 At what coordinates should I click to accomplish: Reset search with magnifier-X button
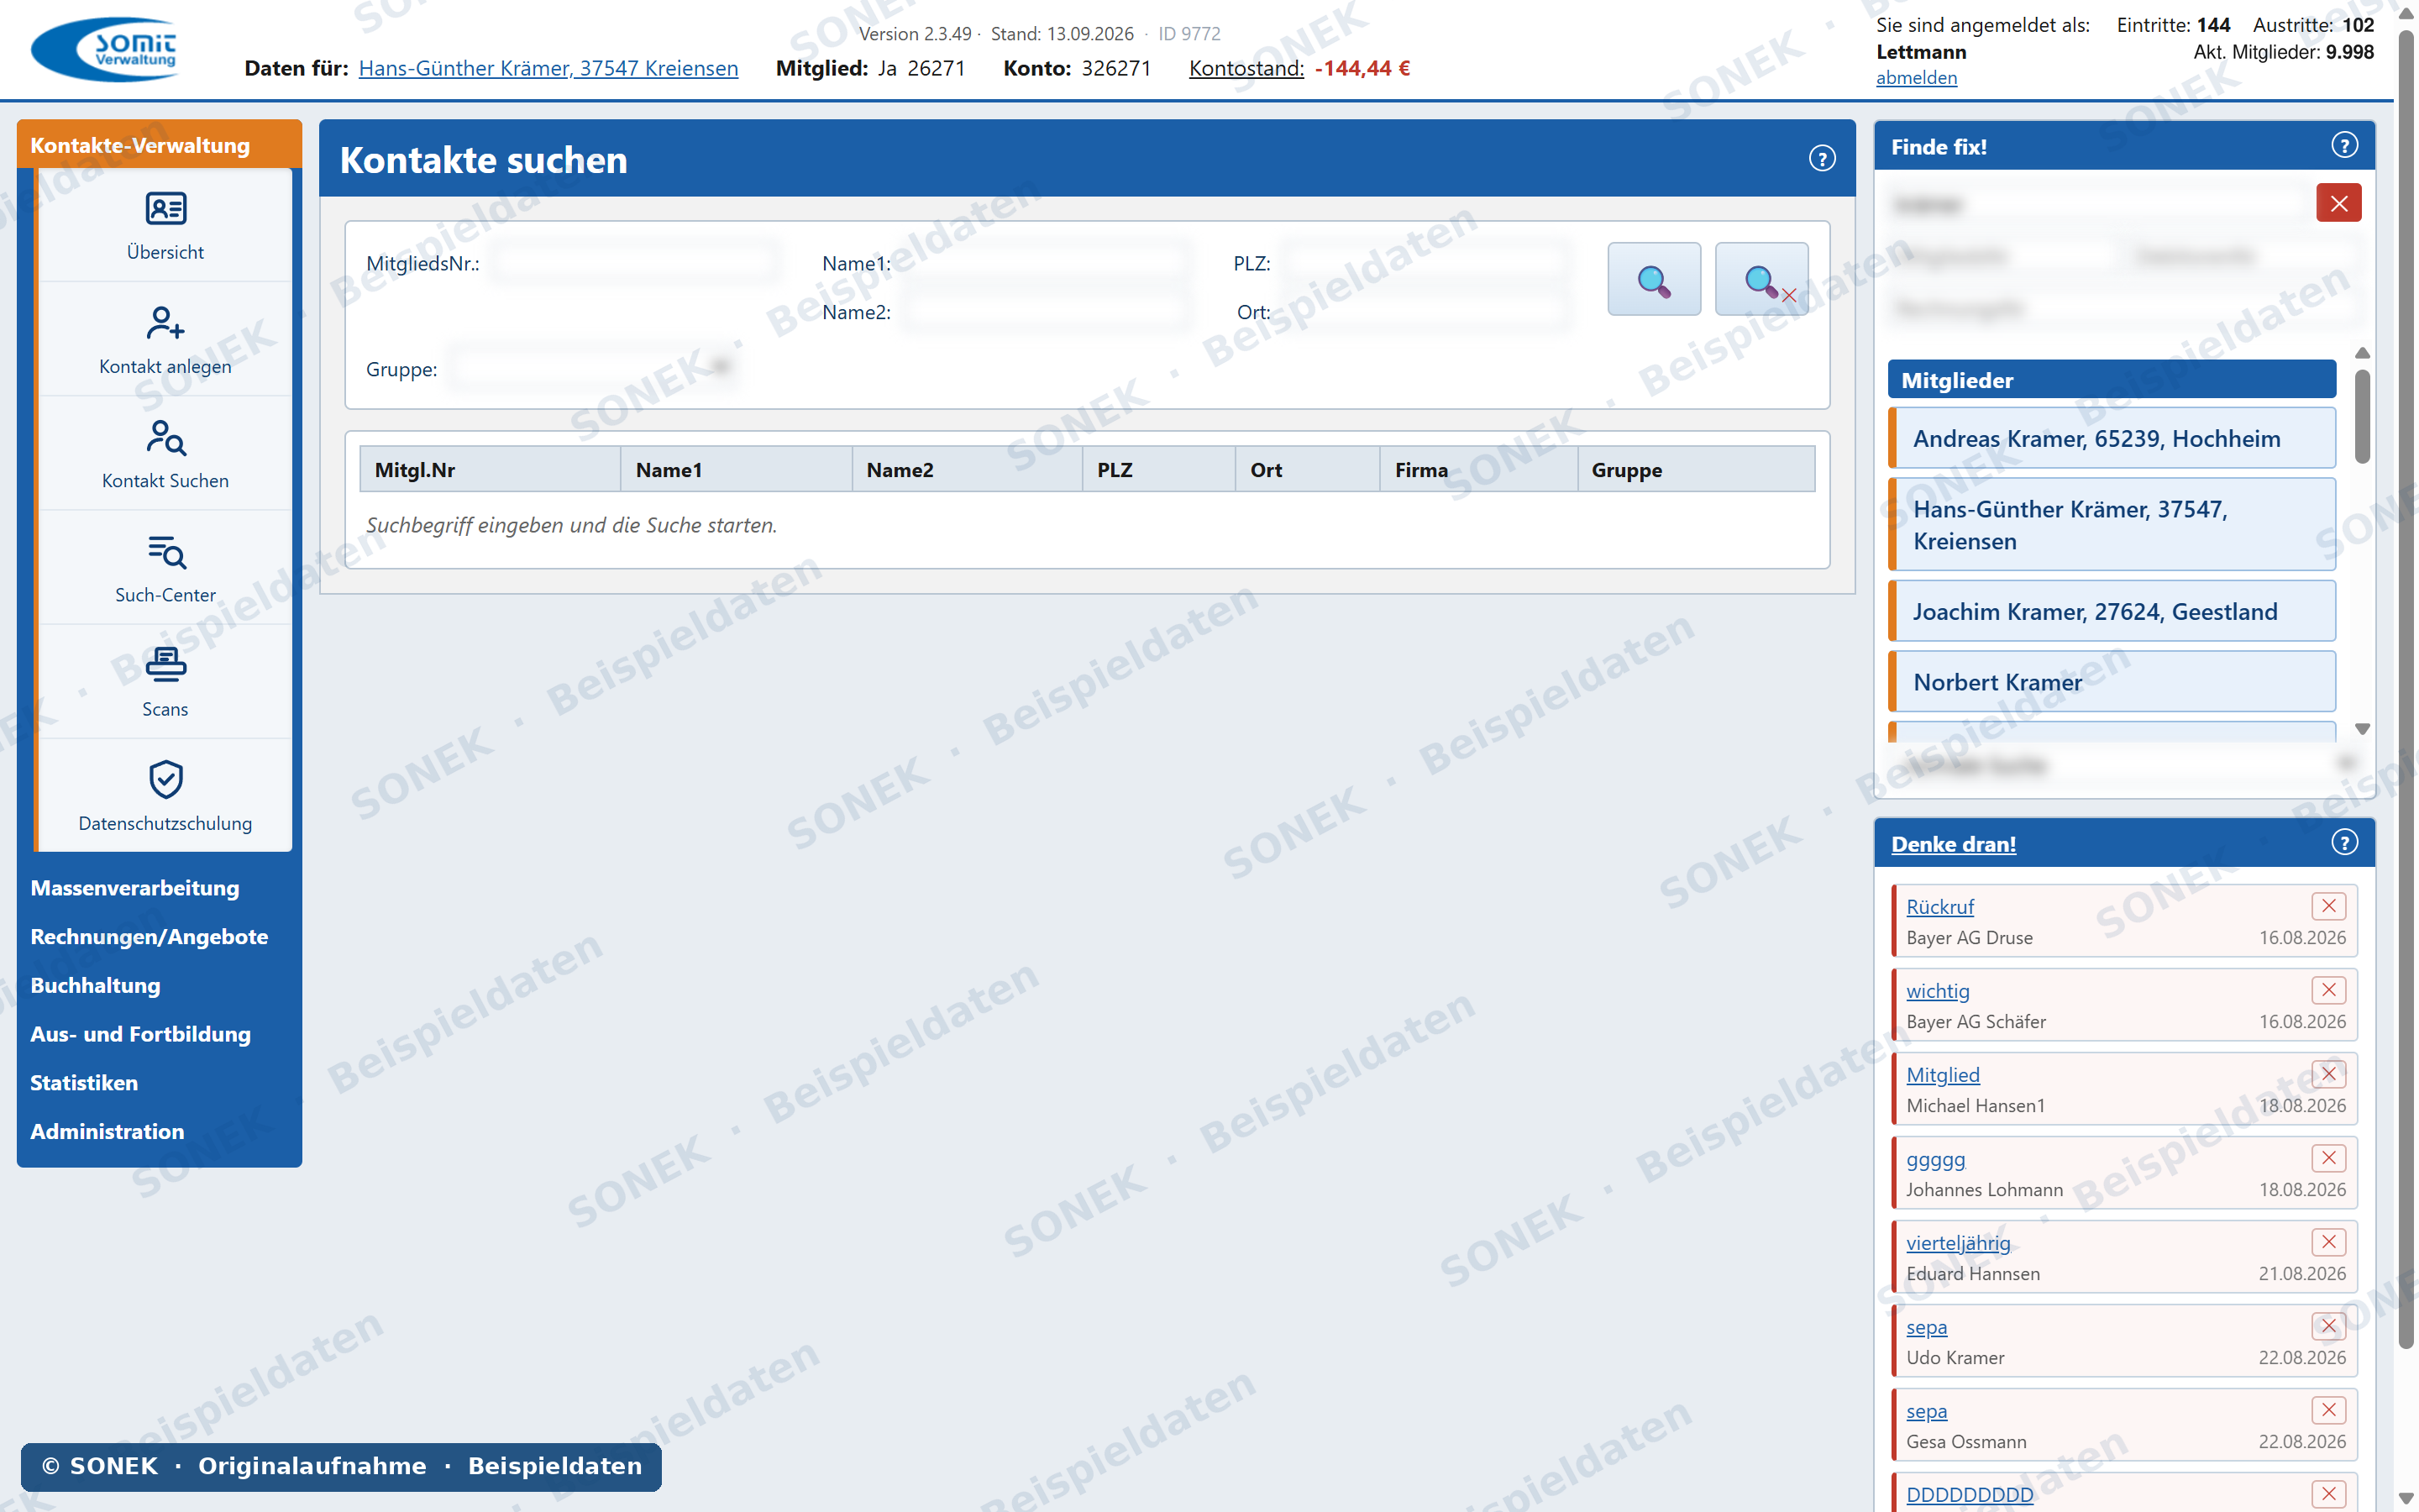pos(1761,279)
